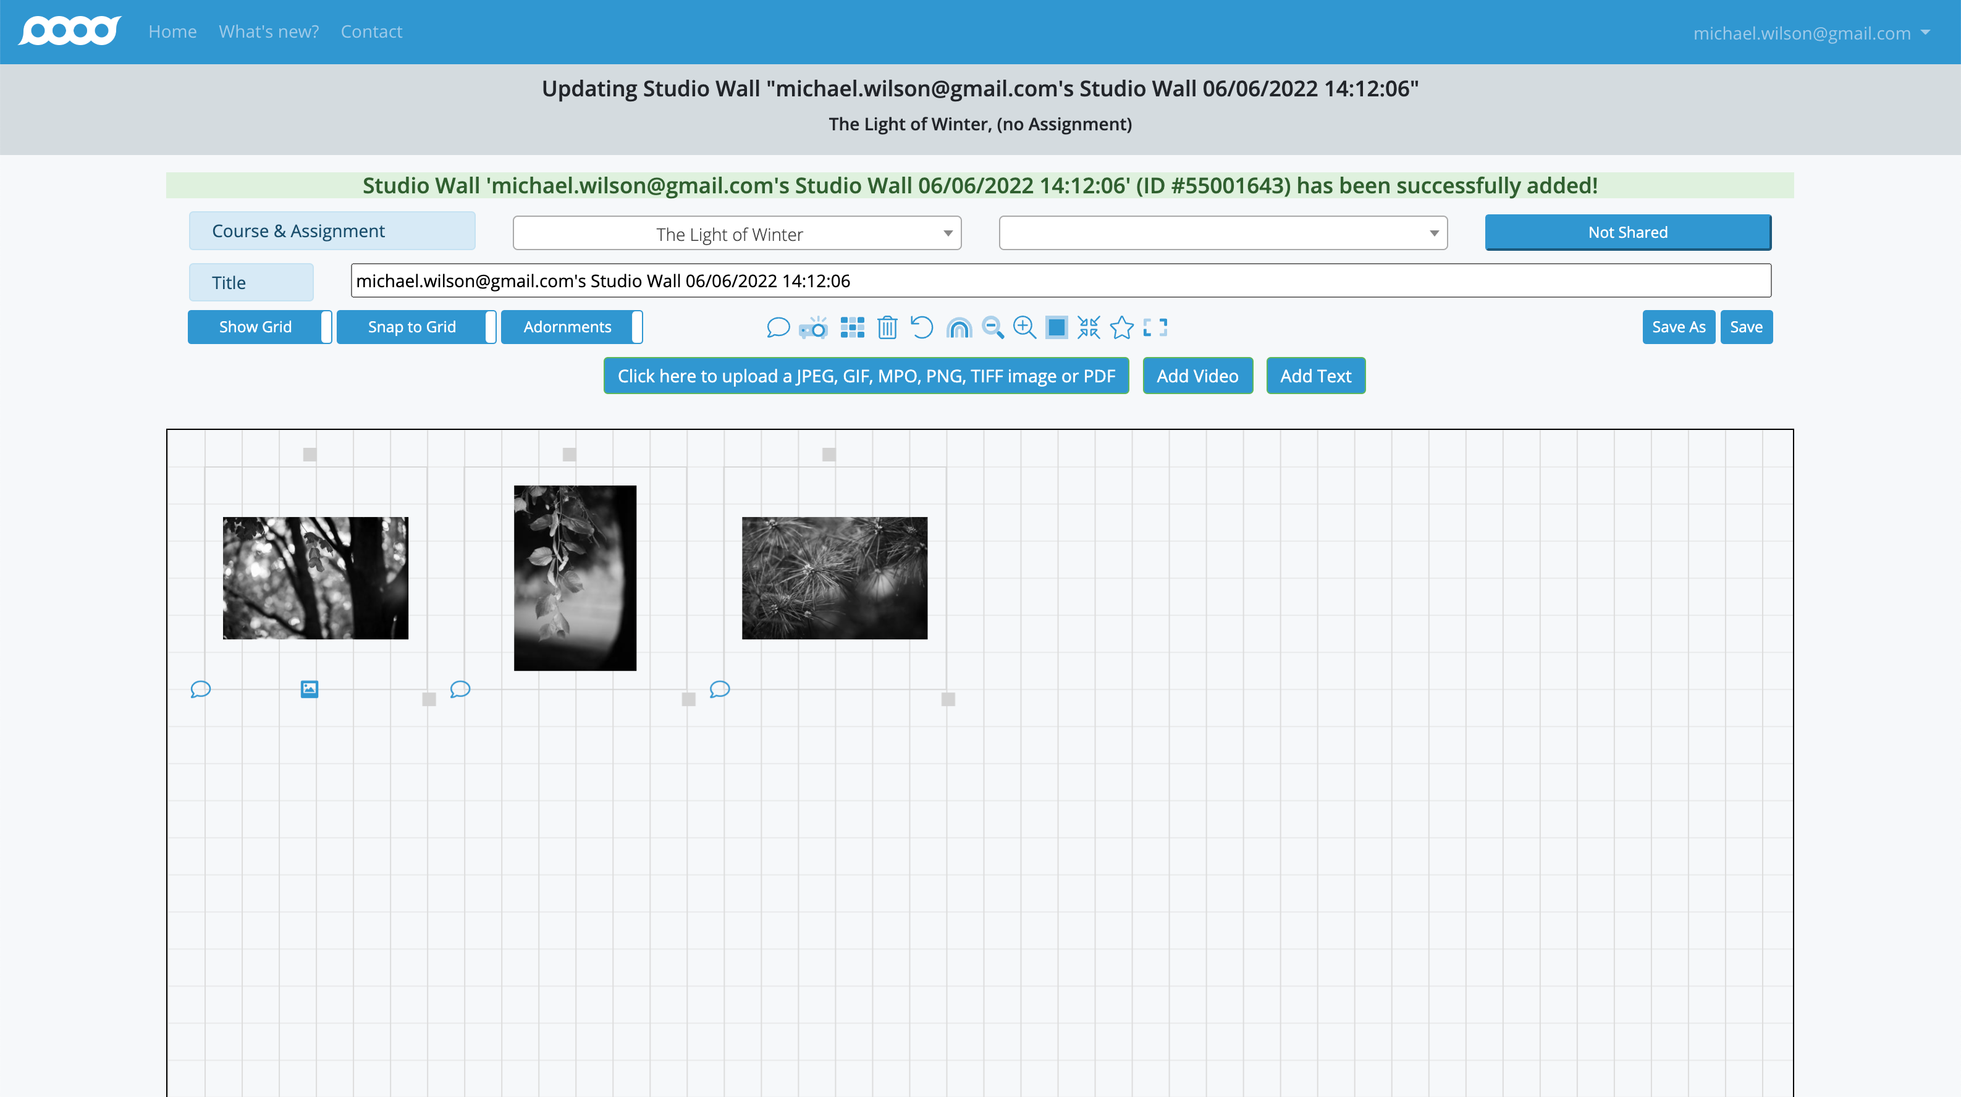
Task: Toggle the Not Shared sharing button
Action: (1627, 232)
